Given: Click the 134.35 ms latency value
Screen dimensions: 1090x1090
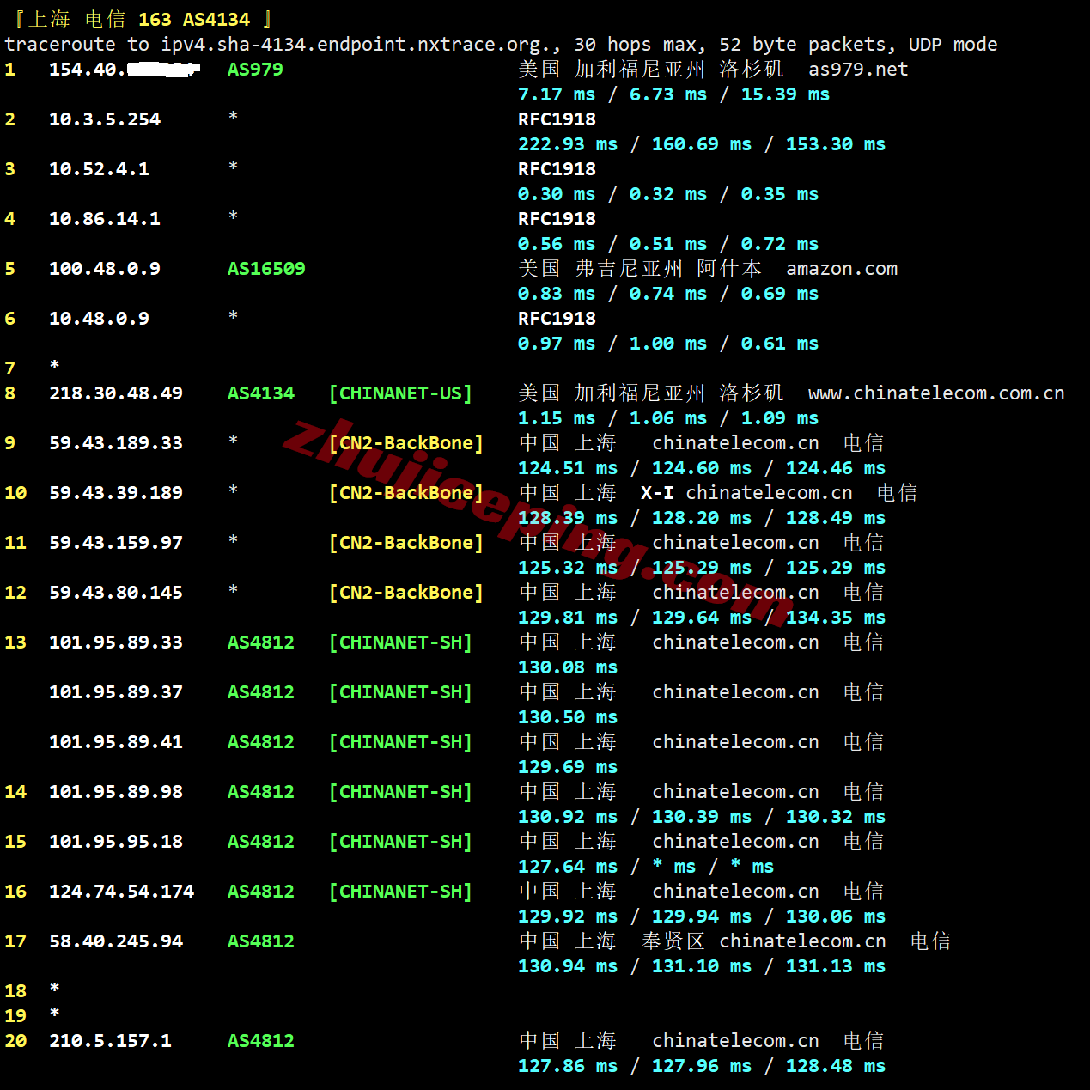Looking at the screenshot, I should pyautogui.click(x=836, y=618).
